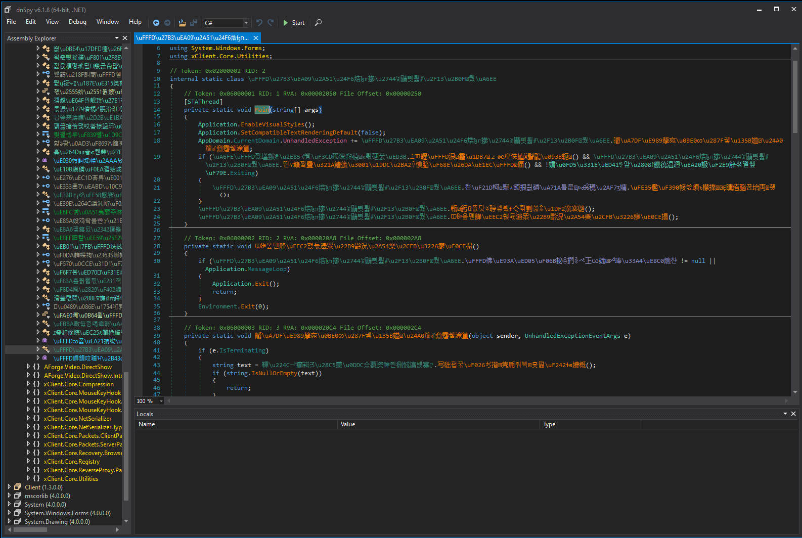The width and height of the screenshot is (802, 538).
Task: Close the obfuscated class document tab
Action: [256, 38]
